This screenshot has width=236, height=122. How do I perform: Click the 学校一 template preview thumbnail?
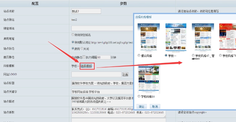pyautogui.click(x=176, y=37)
